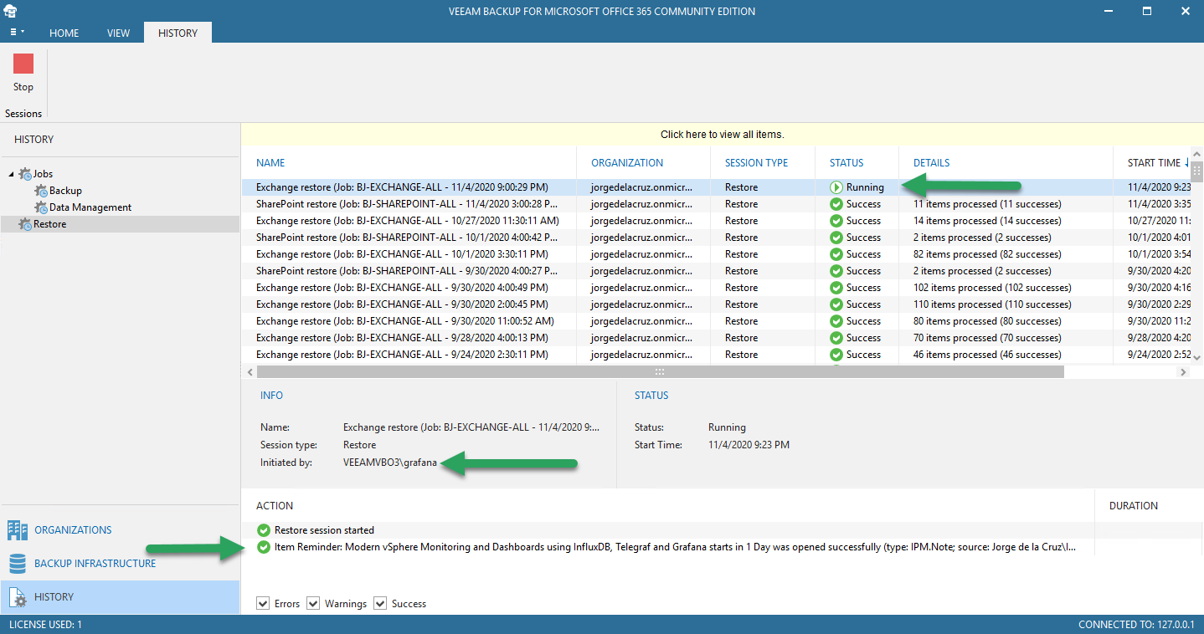Open the hamburger application menu
This screenshot has height=634, width=1204.
[16, 33]
